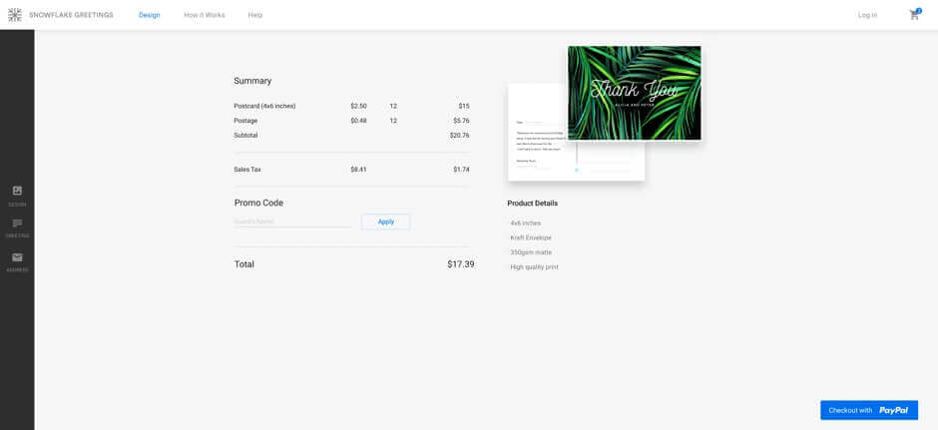Select the Greeting icon in sidebar
Viewport: 938px width, 430px height.
pyautogui.click(x=17, y=224)
